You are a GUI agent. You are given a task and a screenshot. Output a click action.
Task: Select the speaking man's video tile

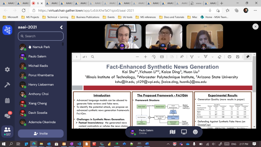164,36
